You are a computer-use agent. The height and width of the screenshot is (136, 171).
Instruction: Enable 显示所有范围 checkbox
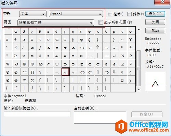pos(101,22)
